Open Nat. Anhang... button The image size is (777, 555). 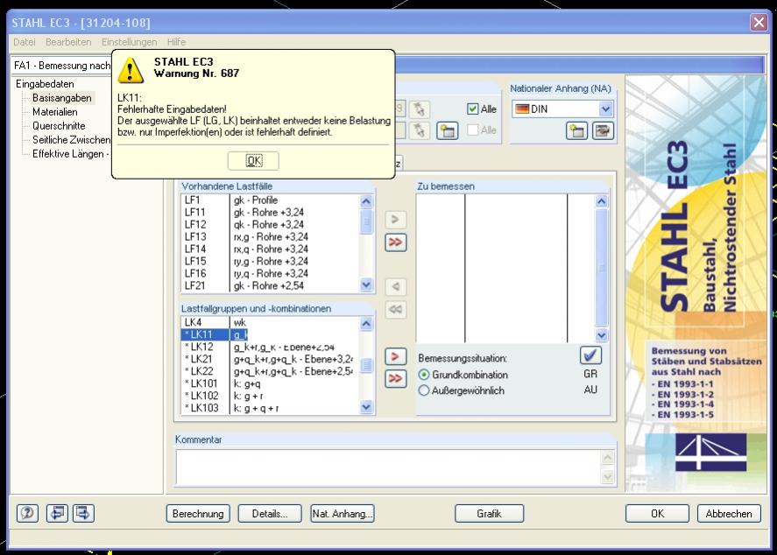tap(342, 513)
